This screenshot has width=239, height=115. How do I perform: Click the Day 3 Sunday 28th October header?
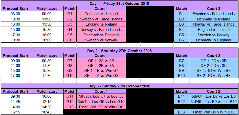(119, 86)
